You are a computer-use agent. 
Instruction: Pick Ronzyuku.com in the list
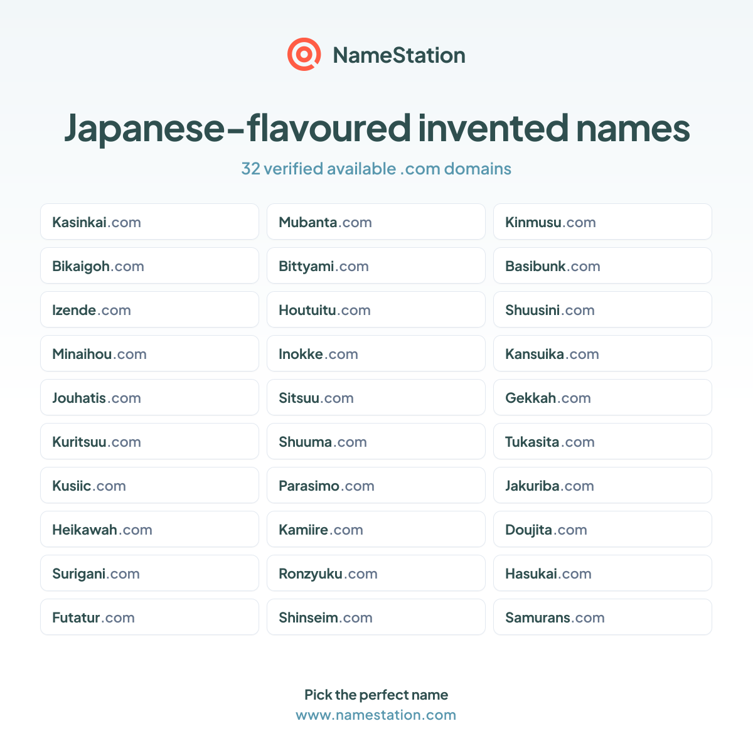(x=376, y=573)
